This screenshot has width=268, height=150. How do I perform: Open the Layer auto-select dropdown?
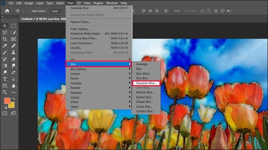click(x=57, y=11)
